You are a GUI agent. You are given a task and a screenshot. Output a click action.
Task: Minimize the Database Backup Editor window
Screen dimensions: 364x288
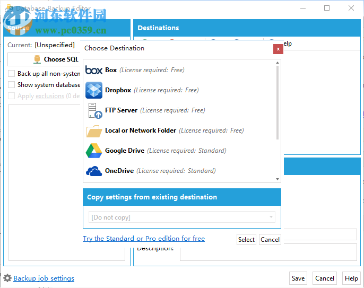click(x=302, y=8)
